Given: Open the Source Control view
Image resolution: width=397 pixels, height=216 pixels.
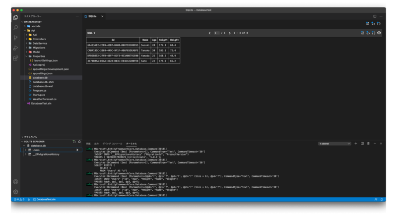Looking at the screenshot, I should click(x=16, y=38).
